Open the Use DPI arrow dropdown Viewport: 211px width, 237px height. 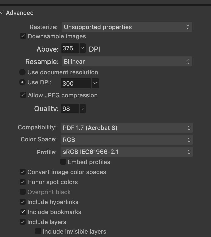coord(95,83)
